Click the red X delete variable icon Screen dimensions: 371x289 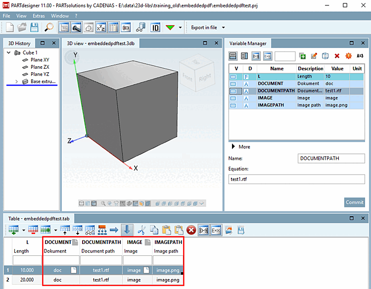click(337, 56)
